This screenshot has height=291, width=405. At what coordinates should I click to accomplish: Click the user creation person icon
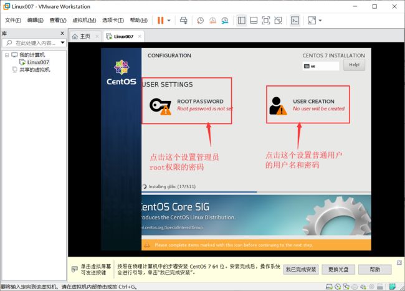(x=278, y=106)
